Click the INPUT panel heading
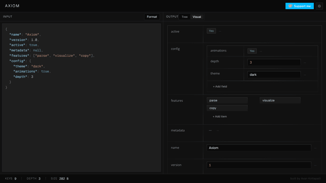Image resolution: width=326 pixels, height=183 pixels. [x=8, y=17]
